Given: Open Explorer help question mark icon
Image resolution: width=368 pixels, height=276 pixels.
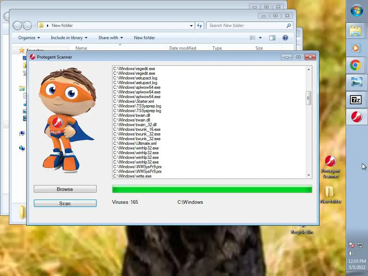Looking at the screenshot, I should [x=285, y=38].
